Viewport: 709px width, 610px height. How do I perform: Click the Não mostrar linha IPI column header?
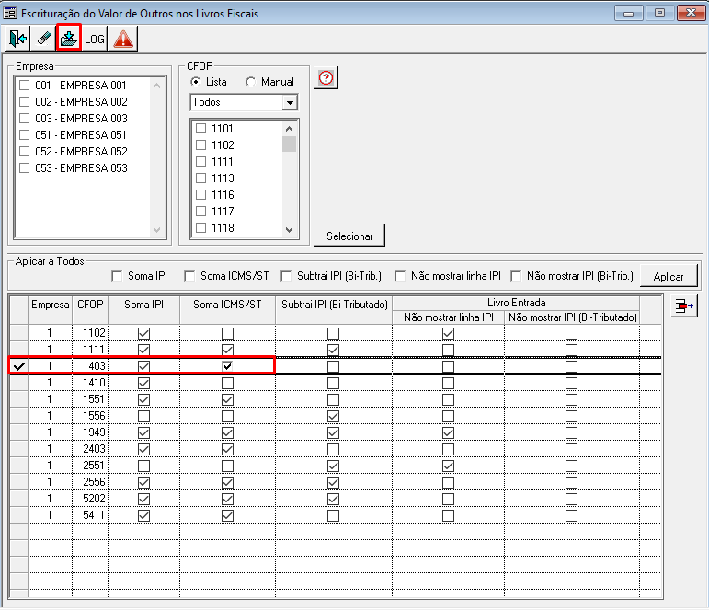point(448,317)
